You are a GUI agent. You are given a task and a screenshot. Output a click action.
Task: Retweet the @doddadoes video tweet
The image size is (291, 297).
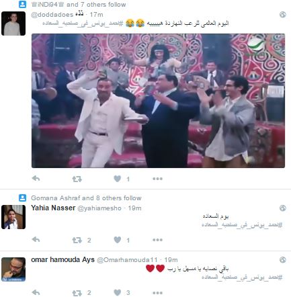tap(77, 179)
